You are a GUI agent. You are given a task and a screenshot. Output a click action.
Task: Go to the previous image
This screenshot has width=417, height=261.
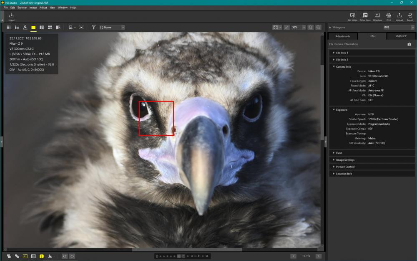point(293,256)
